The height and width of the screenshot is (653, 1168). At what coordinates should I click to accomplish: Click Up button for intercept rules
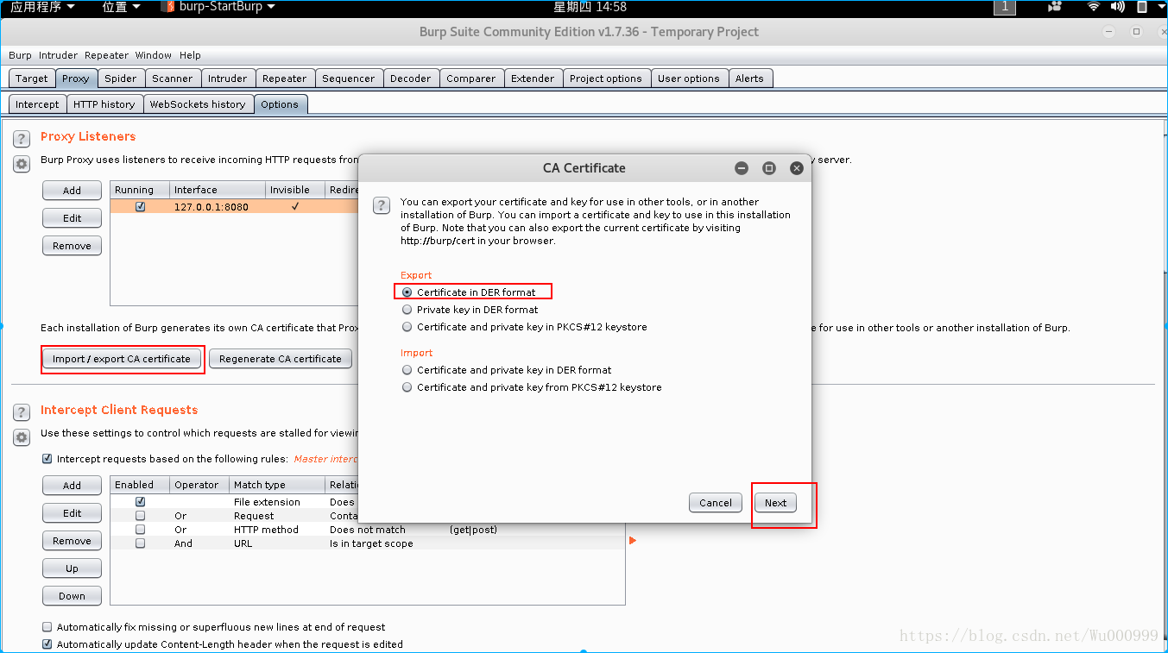click(72, 568)
